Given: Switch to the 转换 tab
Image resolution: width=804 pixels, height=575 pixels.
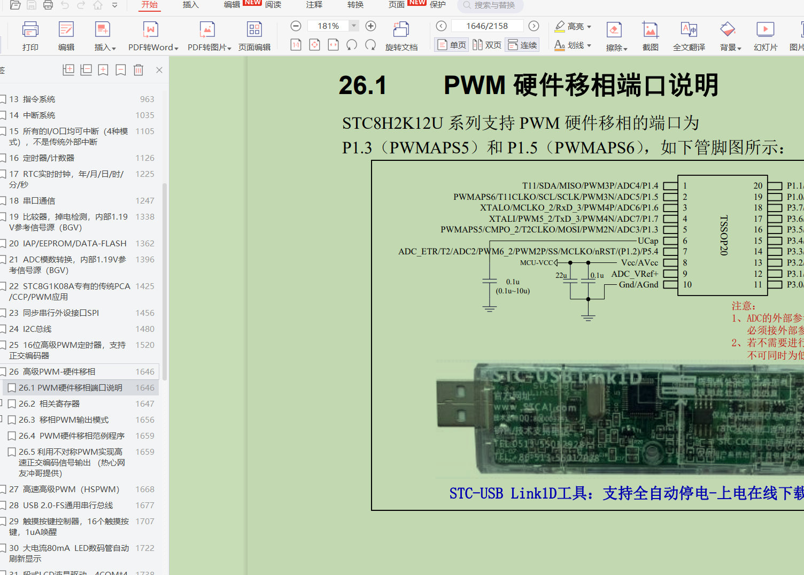Looking at the screenshot, I should (x=355, y=5).
